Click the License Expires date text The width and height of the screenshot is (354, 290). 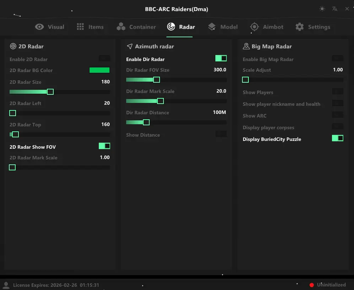[x=56, y=285]
